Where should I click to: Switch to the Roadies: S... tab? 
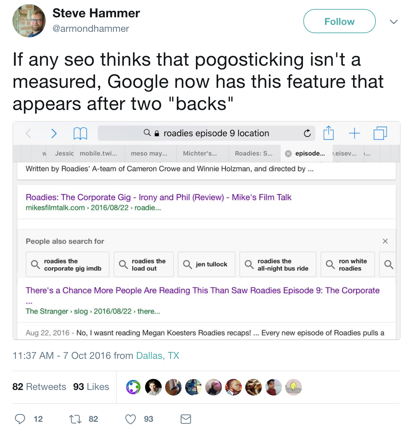254,154
